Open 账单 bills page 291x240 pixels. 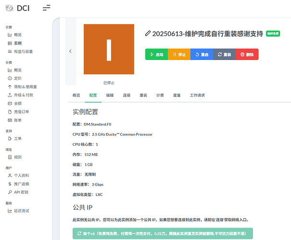click(14, 120)
